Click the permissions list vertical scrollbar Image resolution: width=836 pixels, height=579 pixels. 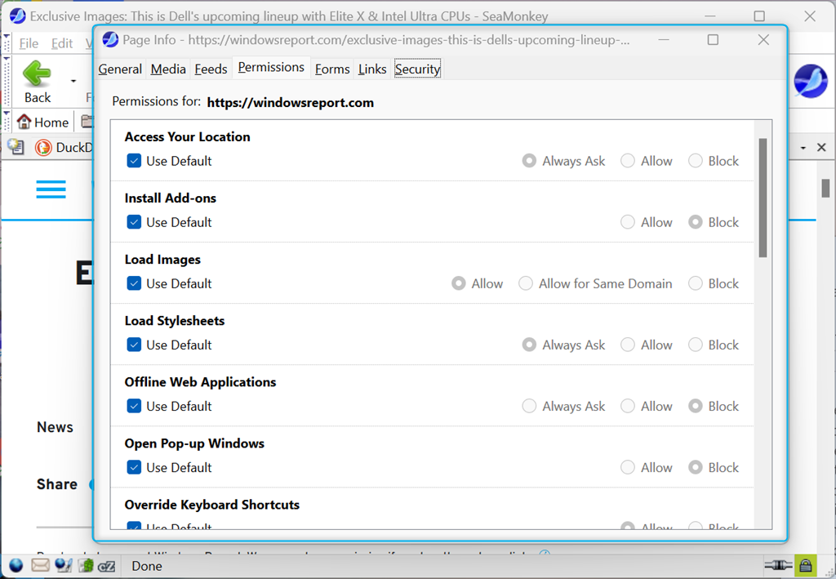click(x=763, y=198)
